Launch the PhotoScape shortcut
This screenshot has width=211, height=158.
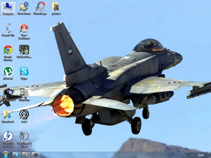40,8
